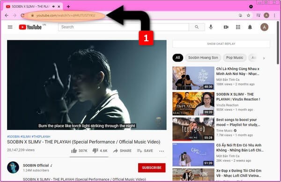
Task: Click into the YouTube search box
Action: click(x=124, y=27)
